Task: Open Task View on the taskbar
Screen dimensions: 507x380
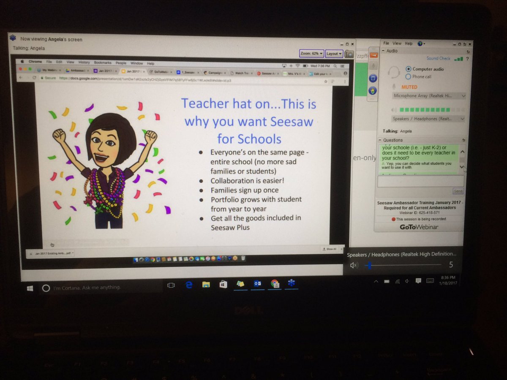Action: point(171,285)
